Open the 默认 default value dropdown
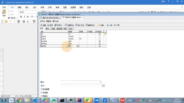This screenshot has height=103, width=184. (x=100, y=82)
